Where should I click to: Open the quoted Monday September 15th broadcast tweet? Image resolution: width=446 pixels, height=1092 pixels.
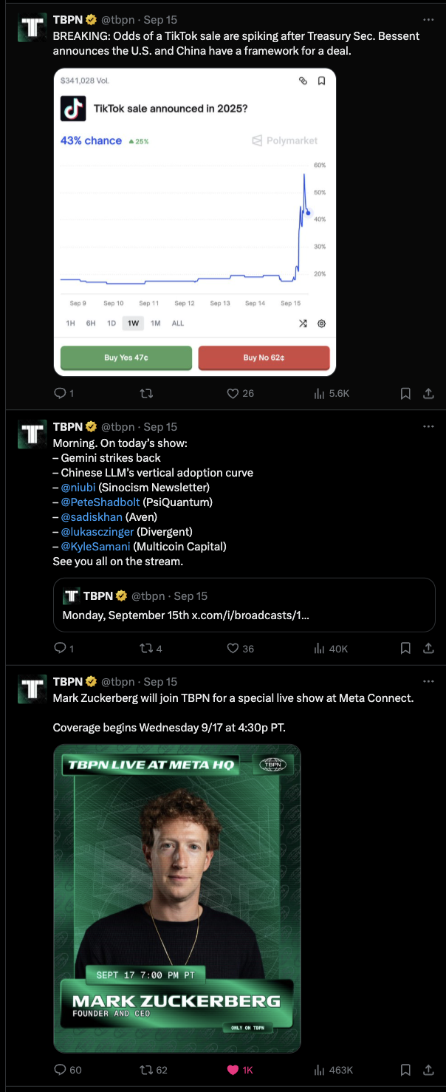point(244,604)
